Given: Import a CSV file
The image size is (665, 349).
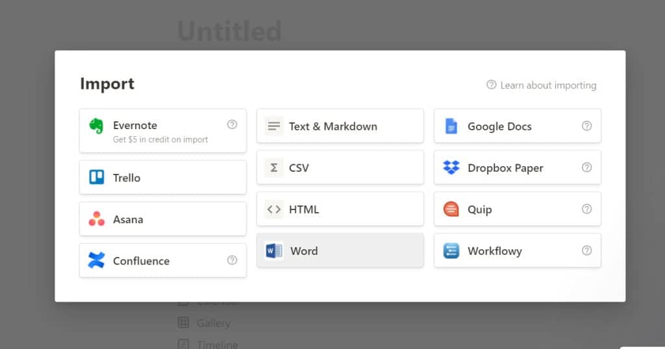Looking at the screenshot, I should pyautogui.click(x=340, y=167).
